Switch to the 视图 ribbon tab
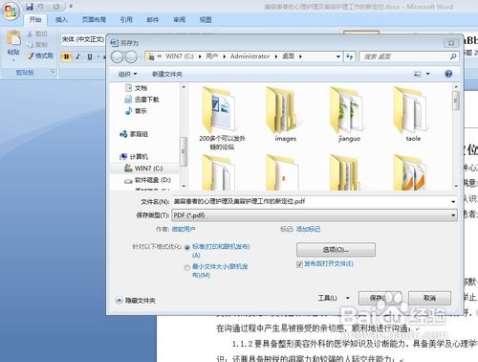The width and height of the screenshot is (478, 362). click(x=206, y=20)
